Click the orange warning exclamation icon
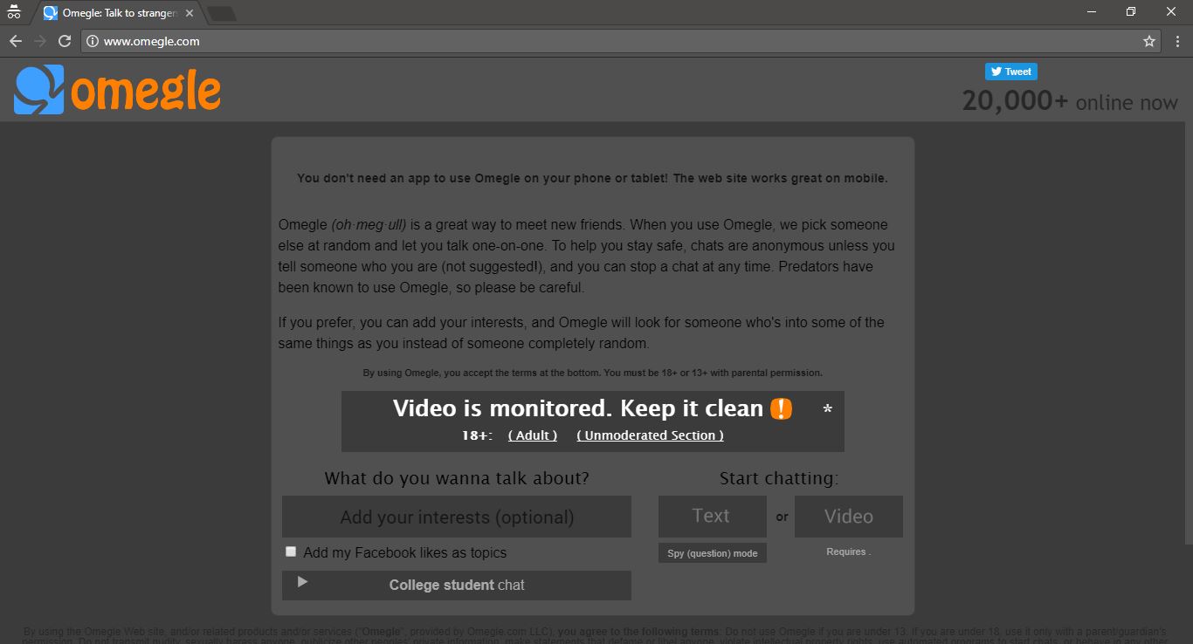 782,408
